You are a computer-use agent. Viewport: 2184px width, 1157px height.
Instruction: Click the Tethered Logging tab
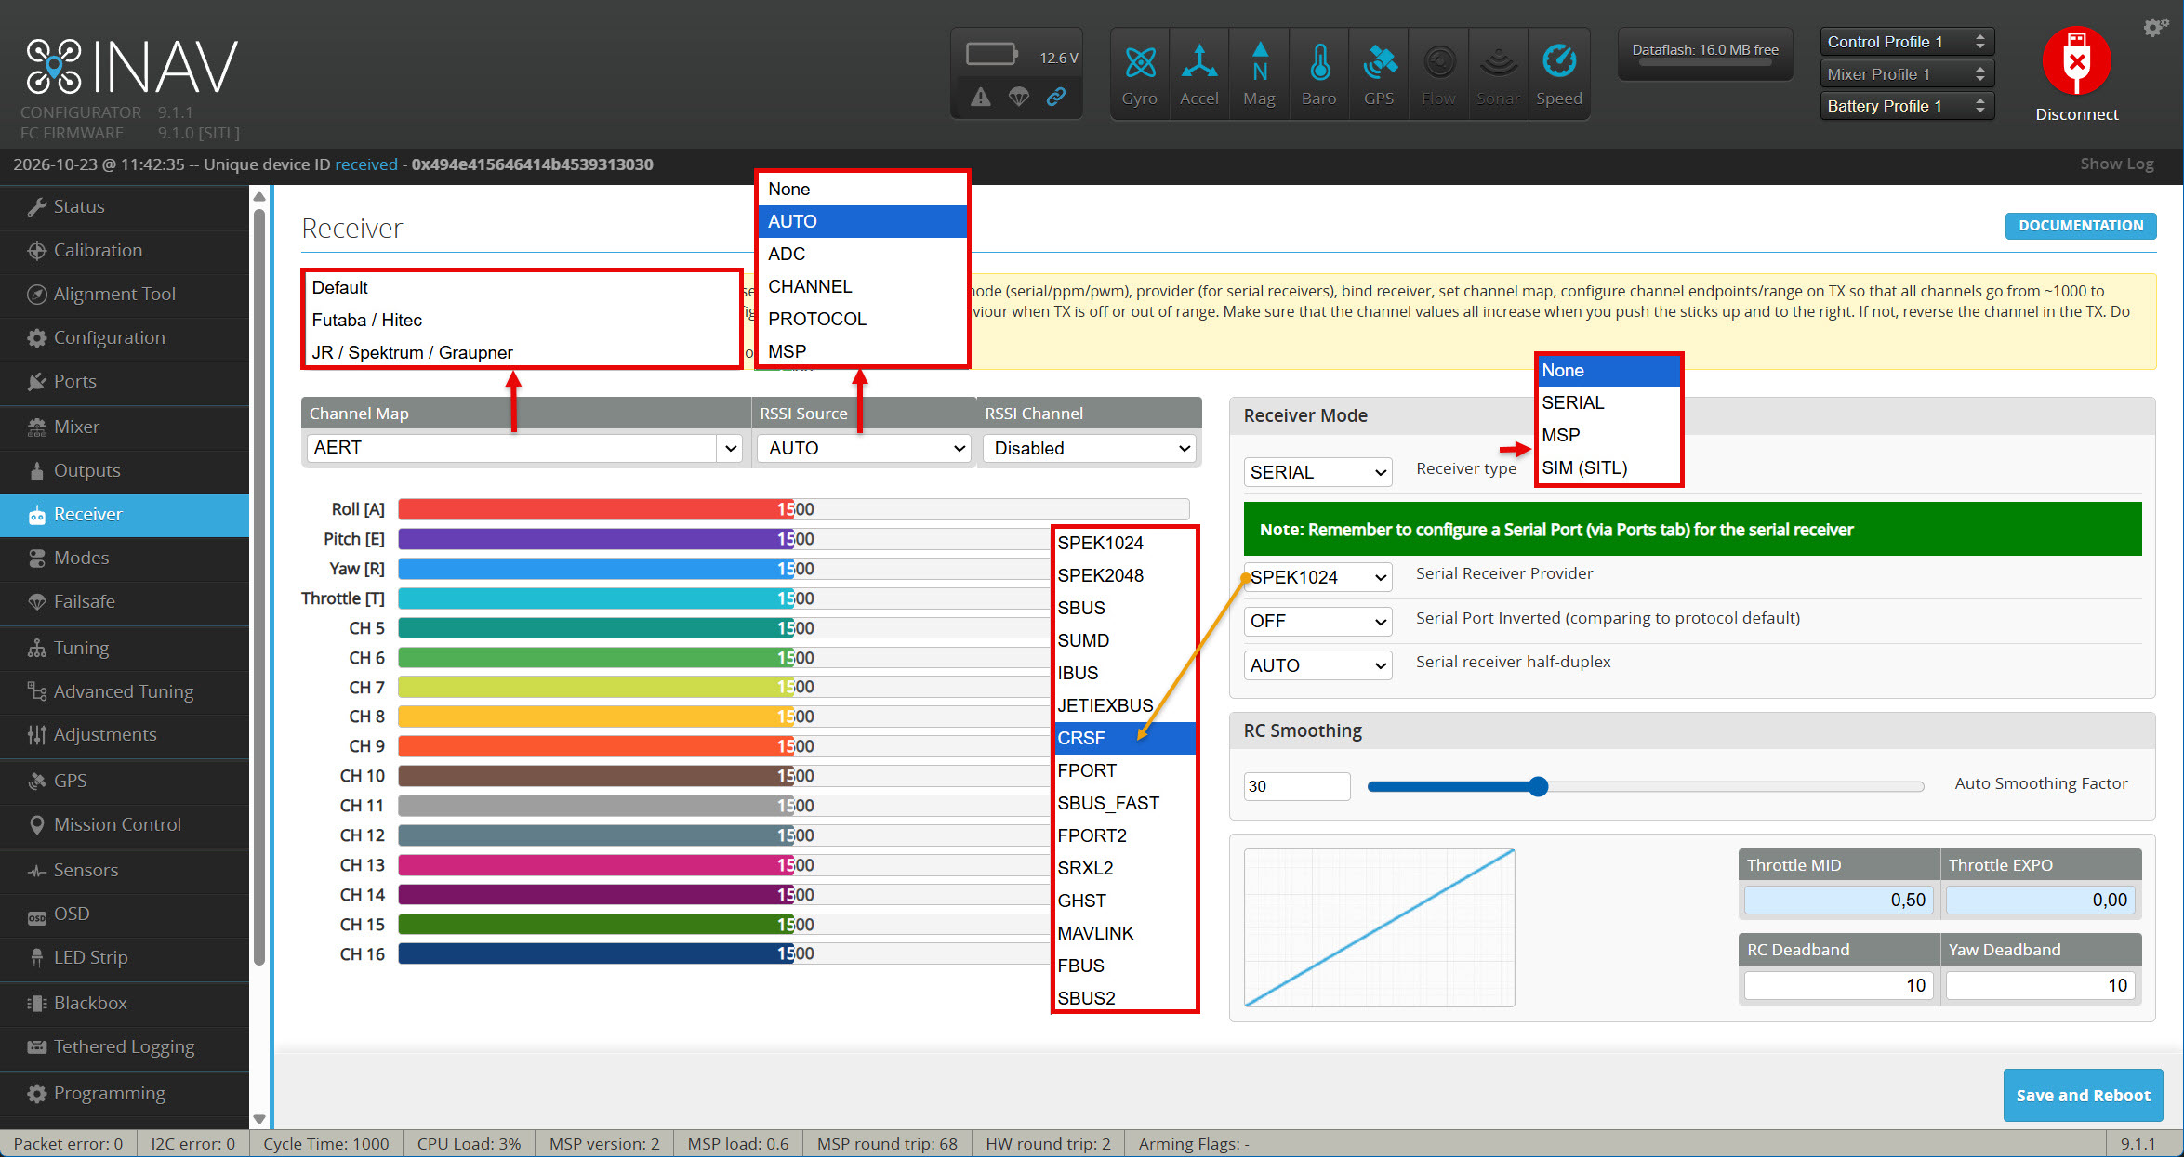(125, 1046)
